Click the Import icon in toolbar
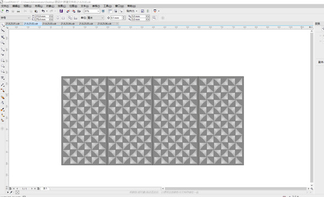Image resolution: width=324 pixels, height=197 pixels. click(x=68, y=11)
